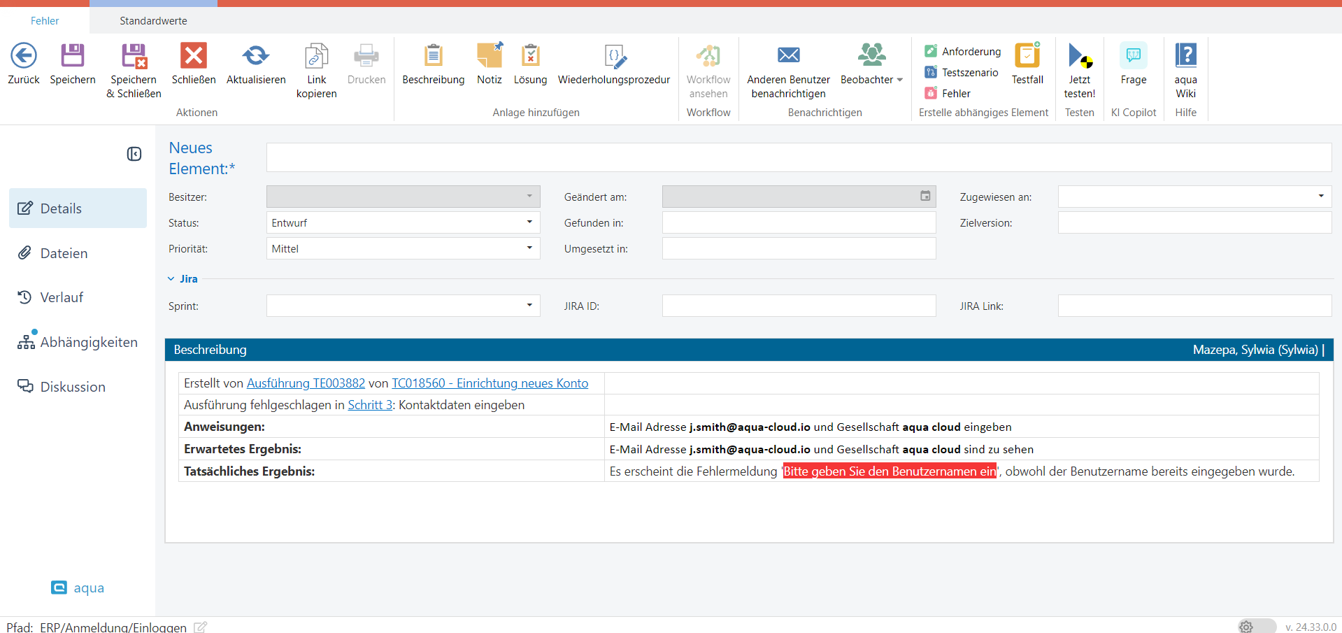1342x633 pixels.
Task: Collapse the left sidebar panel
Action: 134,154
